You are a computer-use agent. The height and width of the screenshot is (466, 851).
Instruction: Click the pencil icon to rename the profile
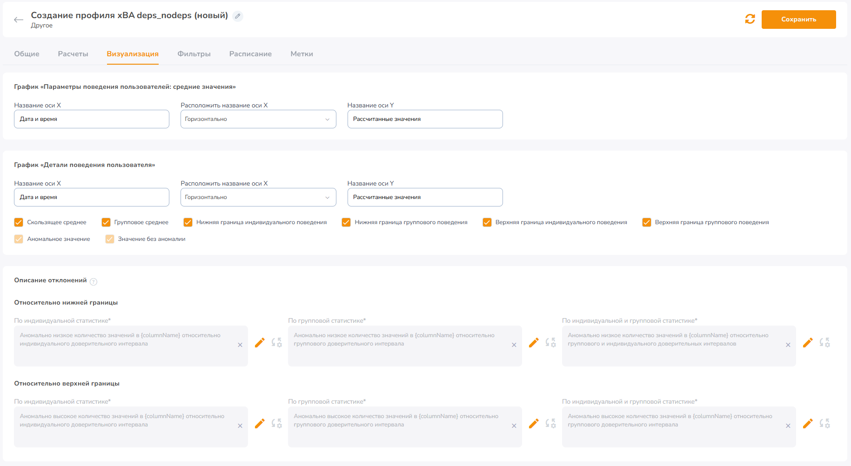pos(238,16)
